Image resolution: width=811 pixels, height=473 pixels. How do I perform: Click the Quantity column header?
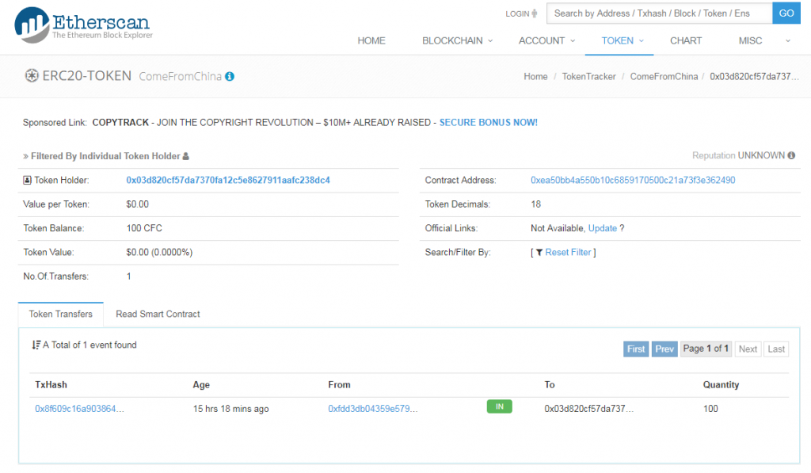click(x=721, y=384)
